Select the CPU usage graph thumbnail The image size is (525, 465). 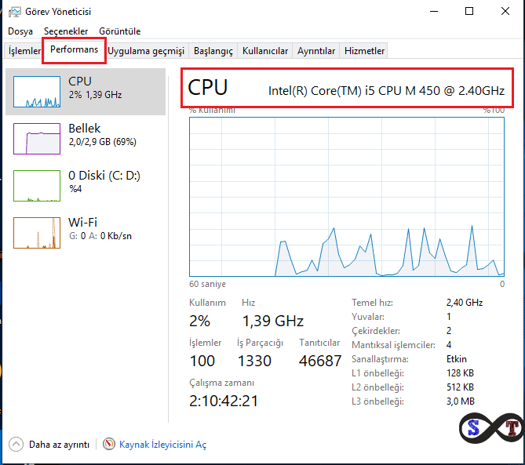click(x=37, y=92)
